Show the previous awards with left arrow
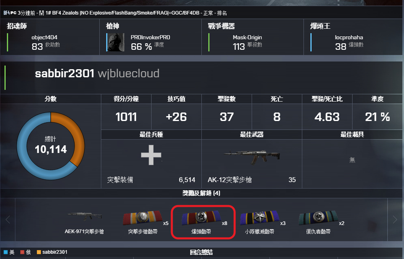 click(x=8, y=219)
